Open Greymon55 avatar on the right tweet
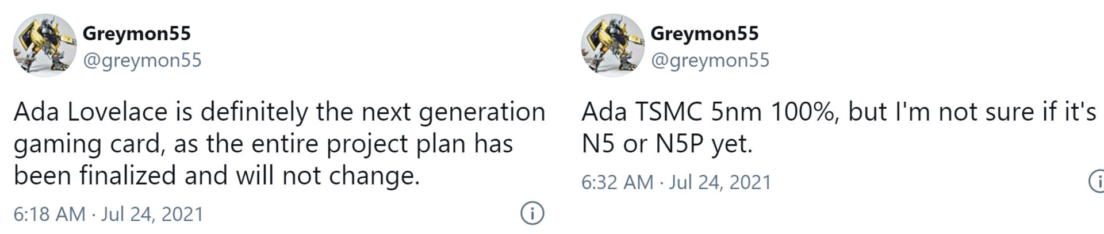The width and height of the screenshot is (1104, 234). 612,46
